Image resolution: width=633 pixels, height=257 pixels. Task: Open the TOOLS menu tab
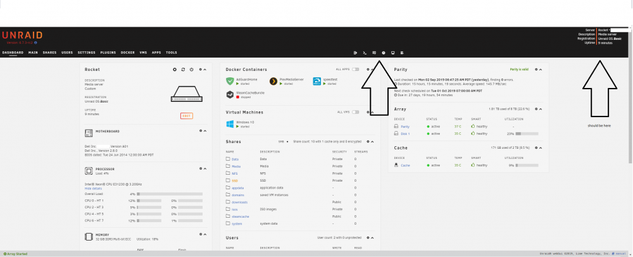click(171, 53)
